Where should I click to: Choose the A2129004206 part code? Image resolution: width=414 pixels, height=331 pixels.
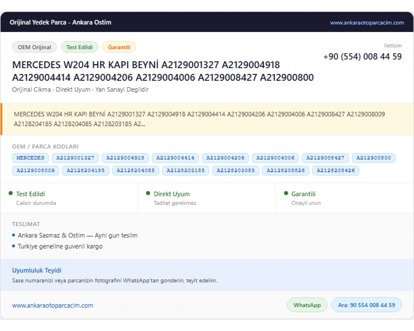pyautogui.click(x=225, y=158)
